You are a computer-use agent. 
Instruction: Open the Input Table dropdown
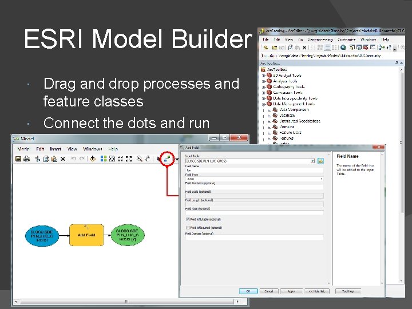312,161
